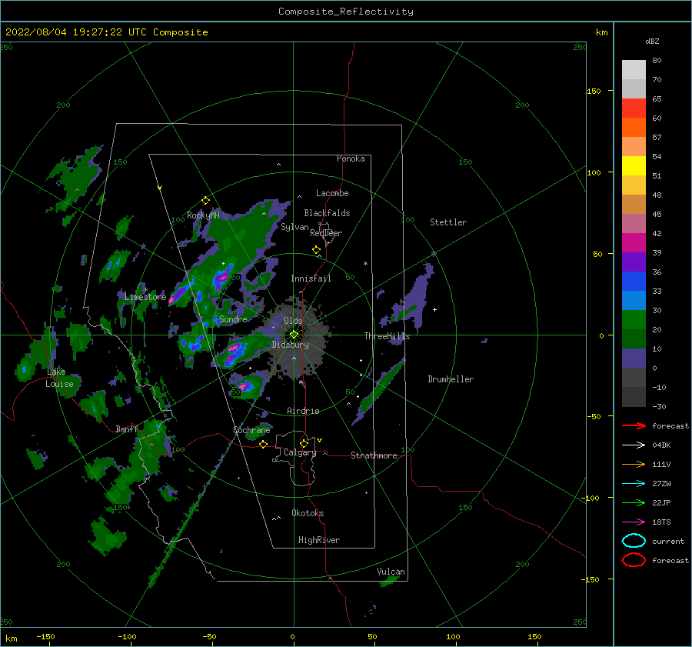
Task: Click the Lake Louise label
Action: 59,378
